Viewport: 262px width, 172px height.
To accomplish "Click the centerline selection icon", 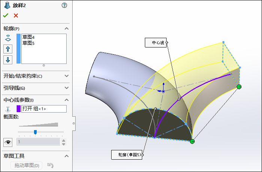I will tap(8, 110).
